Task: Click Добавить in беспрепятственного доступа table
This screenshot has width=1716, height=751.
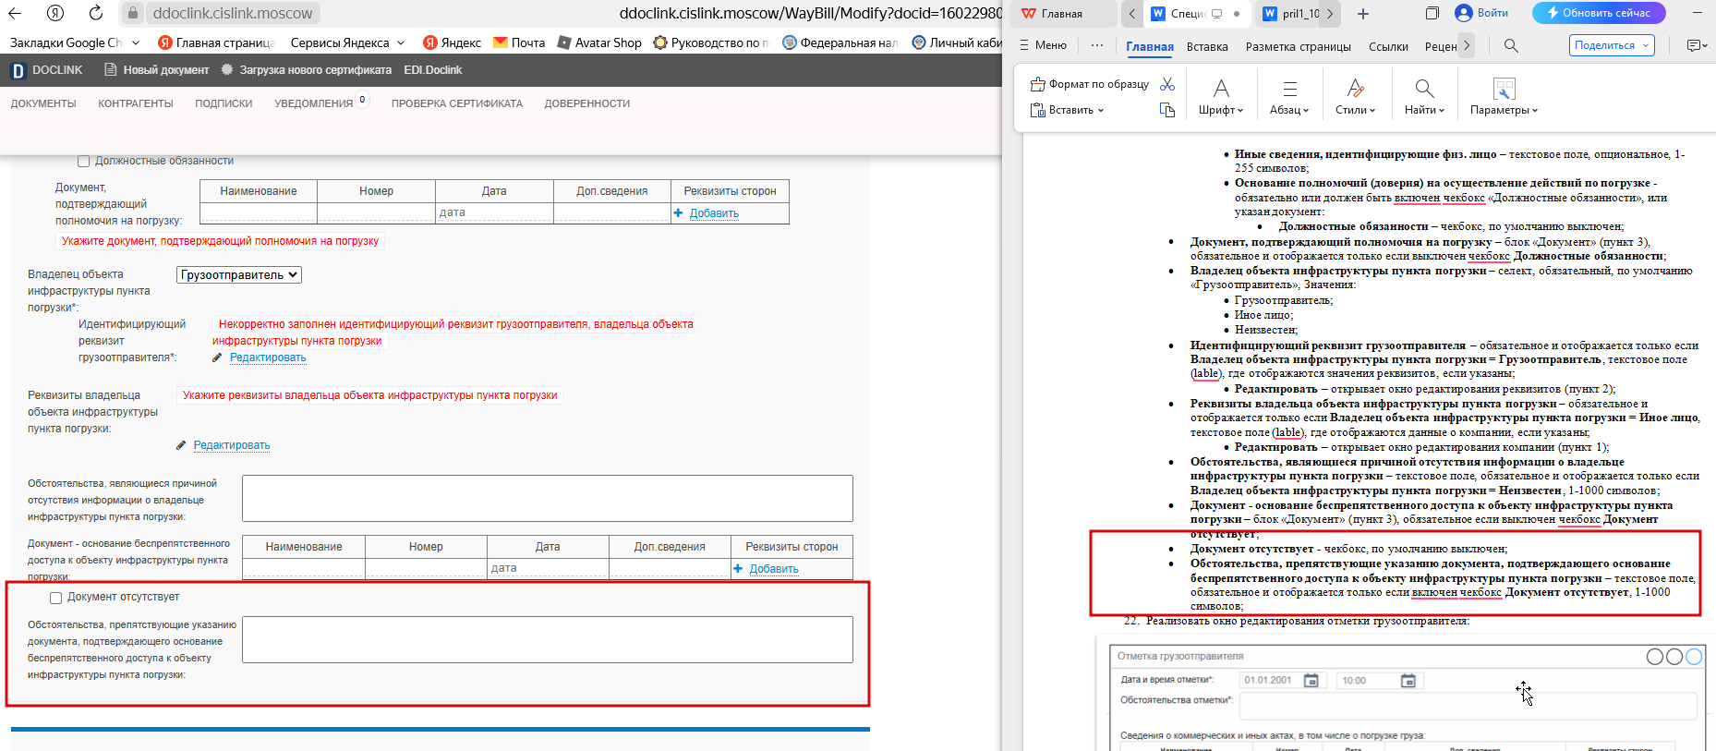Action: pos(774,569)
